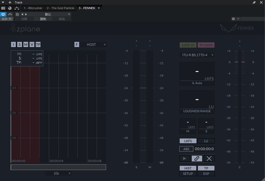Click the round knob icon in header
Image resolution: width=265 pixels, height=181 pixels.
[10, 8]
